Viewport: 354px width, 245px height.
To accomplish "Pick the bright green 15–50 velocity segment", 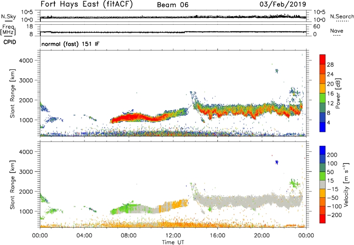I will coord(323,176).
